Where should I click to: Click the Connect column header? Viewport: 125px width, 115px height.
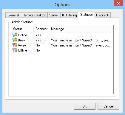pos(41,29)
